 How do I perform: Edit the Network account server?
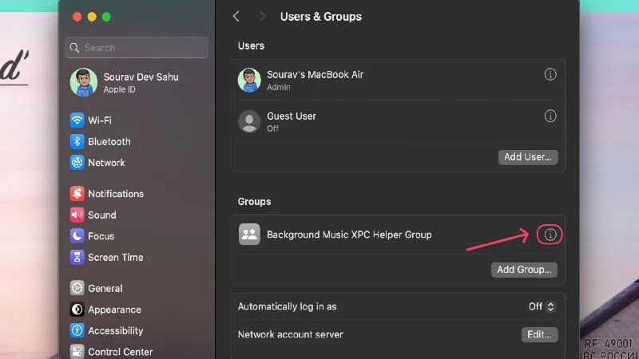click(540, 334)
